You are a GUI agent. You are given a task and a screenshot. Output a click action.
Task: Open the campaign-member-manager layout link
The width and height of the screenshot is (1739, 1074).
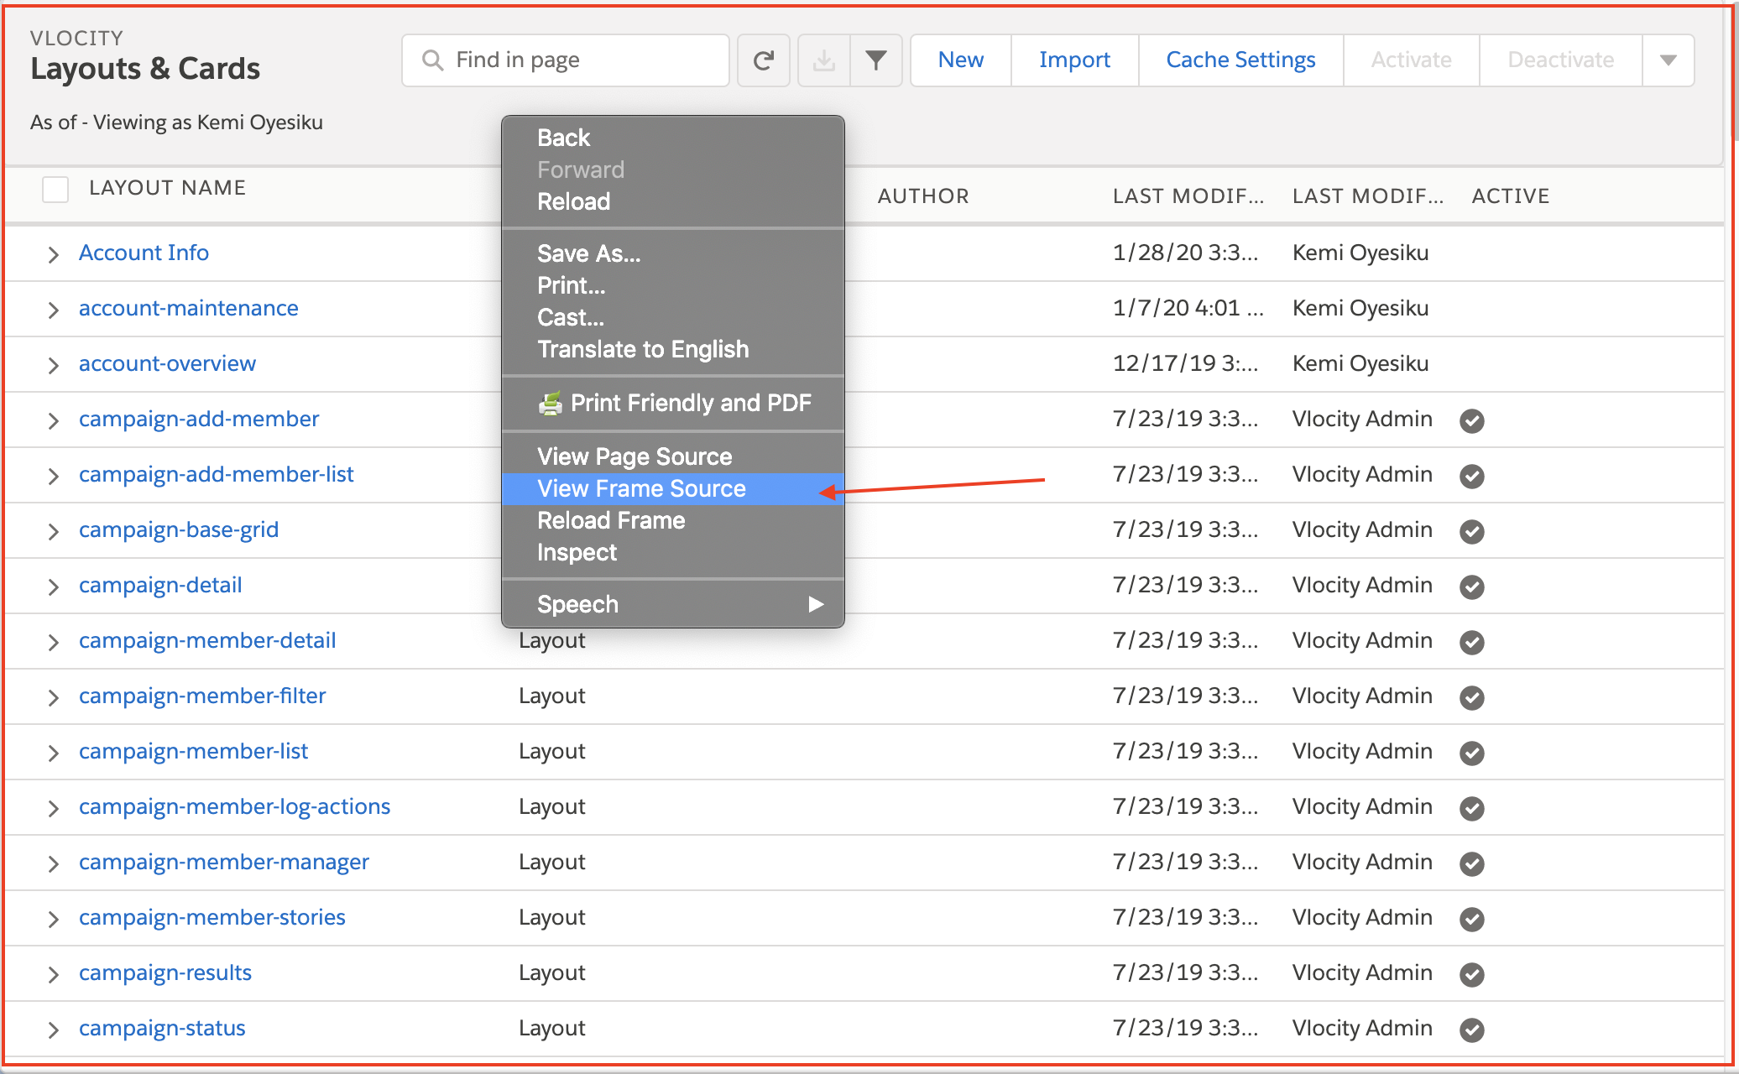[224, 862]
